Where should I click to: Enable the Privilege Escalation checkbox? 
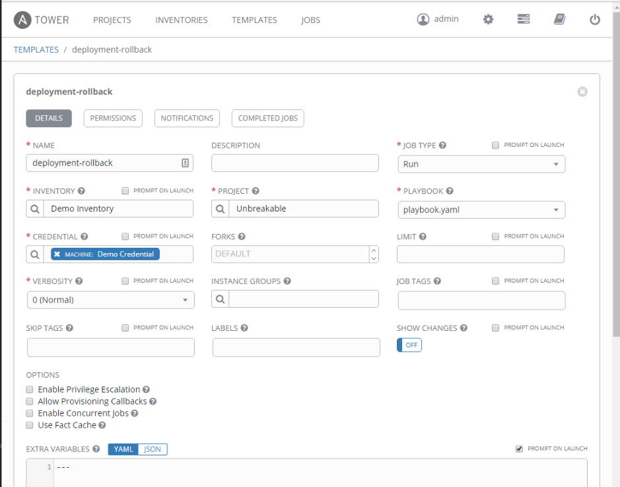[29, 389]
